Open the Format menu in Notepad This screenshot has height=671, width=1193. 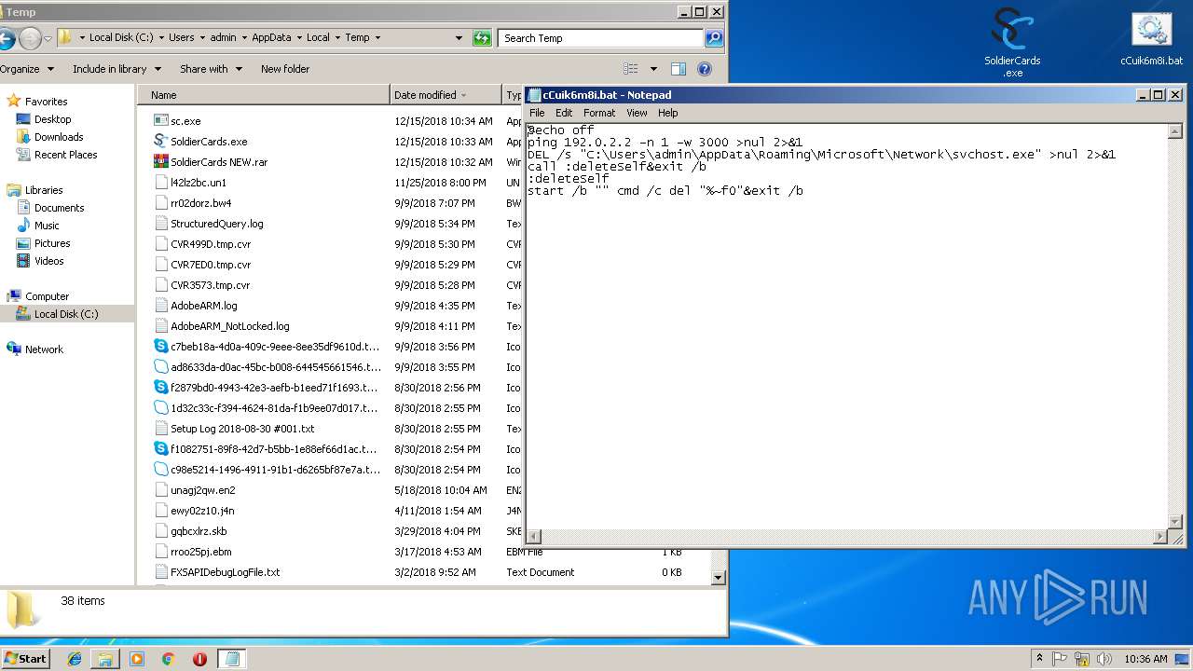coord(599,113)
